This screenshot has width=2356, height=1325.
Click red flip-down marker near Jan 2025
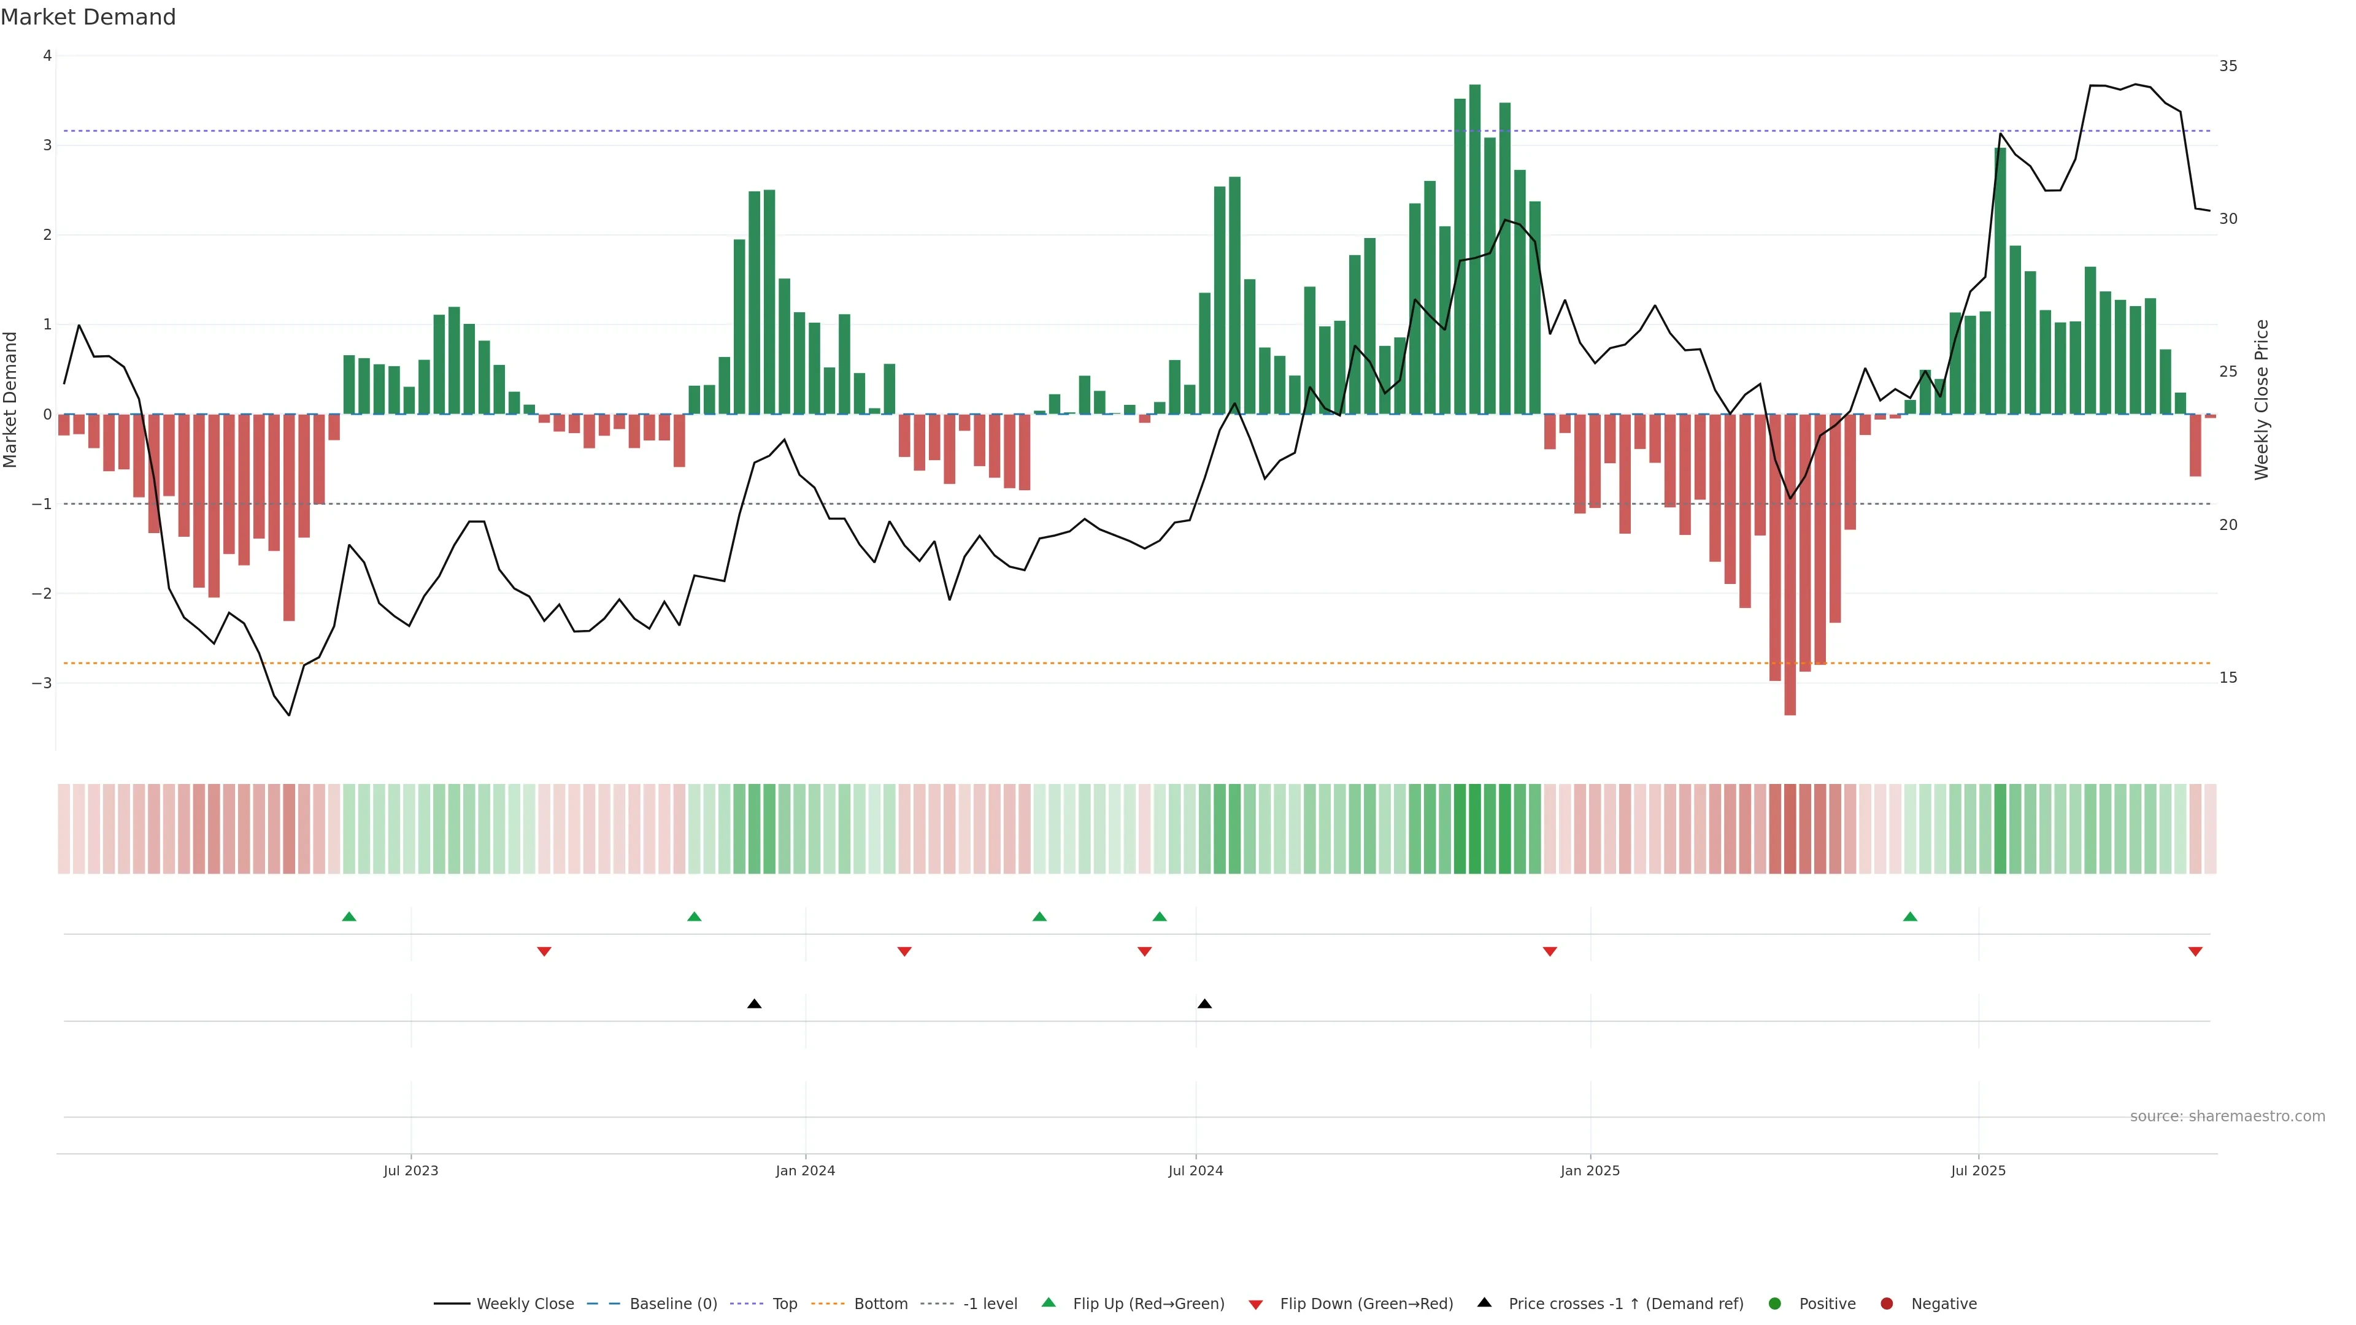tap(1549, 952)
